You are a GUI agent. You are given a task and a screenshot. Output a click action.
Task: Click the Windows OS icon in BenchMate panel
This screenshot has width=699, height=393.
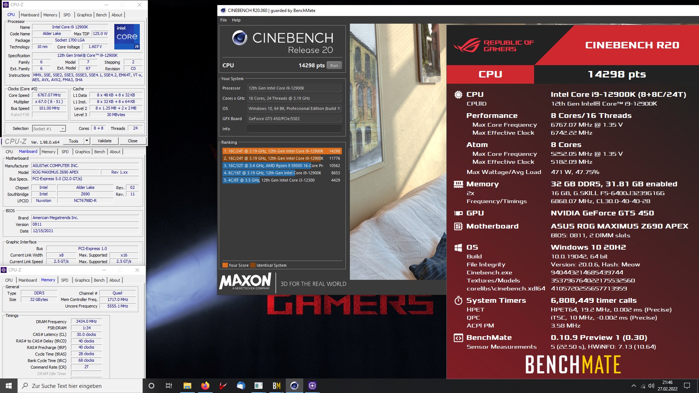[x=458, y=247]
